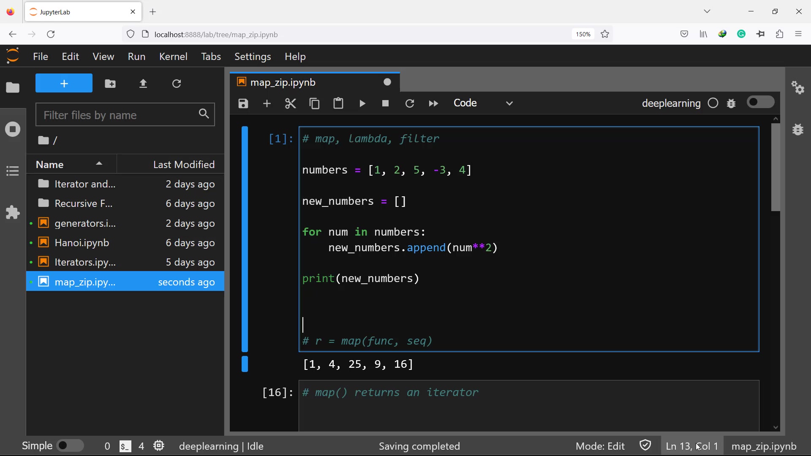Viewport: 811px width, 456px height.
Task: Collapse the output of cell 1
Action: (x=245, y=364)
